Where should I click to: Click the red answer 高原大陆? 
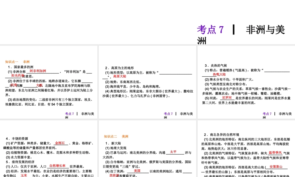(x=120, y=76)
